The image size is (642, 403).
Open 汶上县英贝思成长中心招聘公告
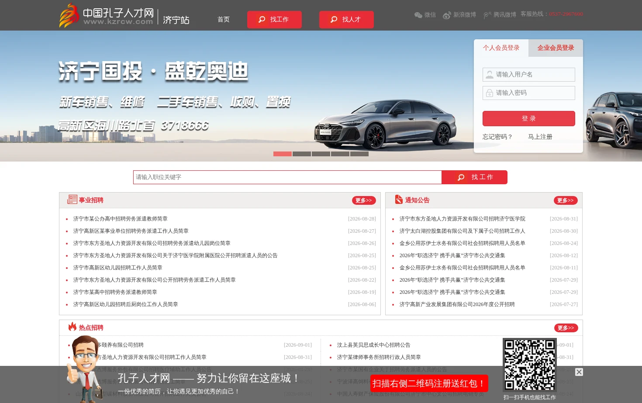(374, 345)
